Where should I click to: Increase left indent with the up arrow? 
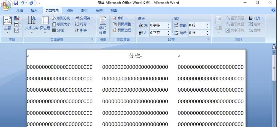tap(169, 24)
